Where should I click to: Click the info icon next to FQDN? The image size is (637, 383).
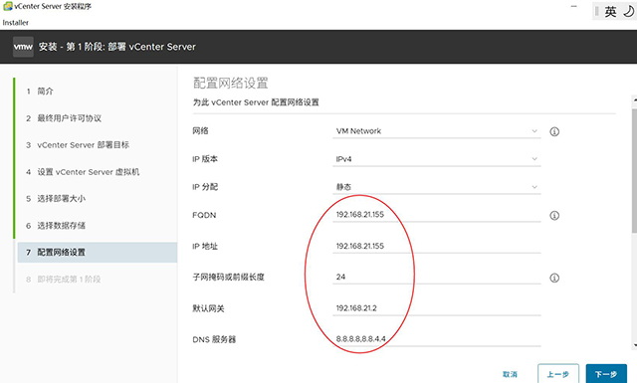click(554, 215)
